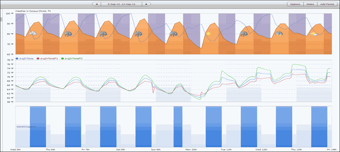Open the rain icon for Sat 8th
Image resolution: width=340 pixels, height=152 pixels.
click(x=138, y=33)
